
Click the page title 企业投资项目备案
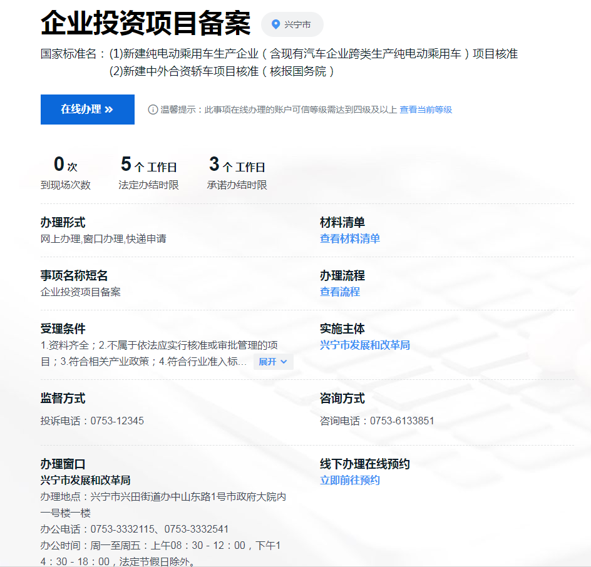(145, 24)
